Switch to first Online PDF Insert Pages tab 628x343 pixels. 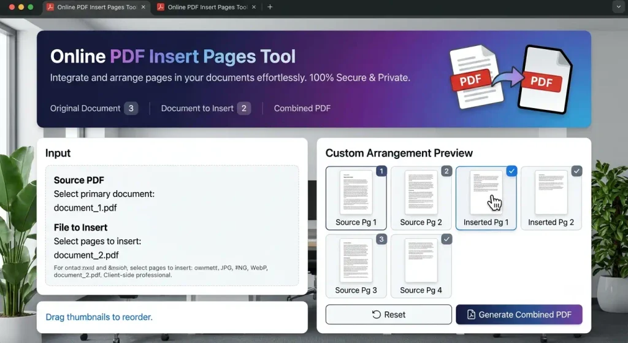tap(96, 7)
